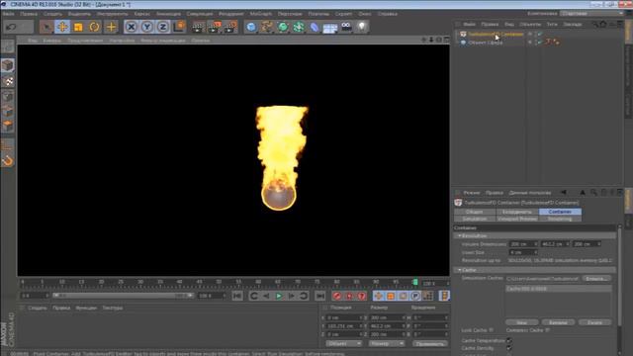Add a Light object
The image size is (633, 356).
pyautogui.click(x=362, y=27)
